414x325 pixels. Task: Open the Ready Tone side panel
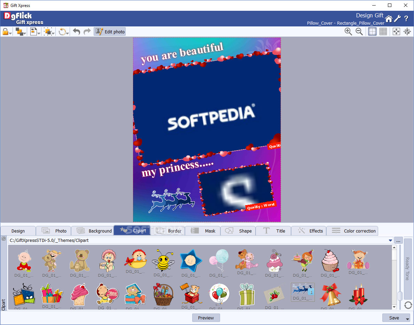point(408,268)
